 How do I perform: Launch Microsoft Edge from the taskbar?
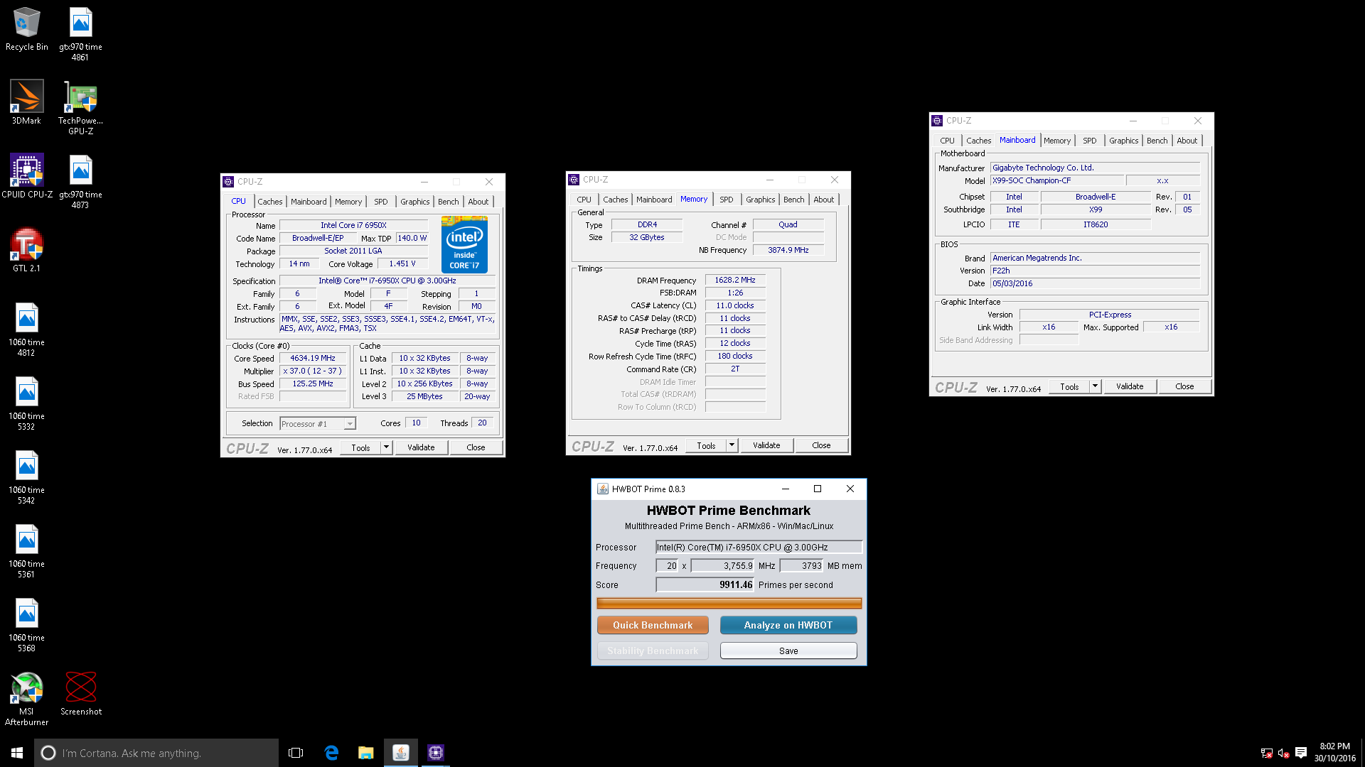tap(331, 753)
